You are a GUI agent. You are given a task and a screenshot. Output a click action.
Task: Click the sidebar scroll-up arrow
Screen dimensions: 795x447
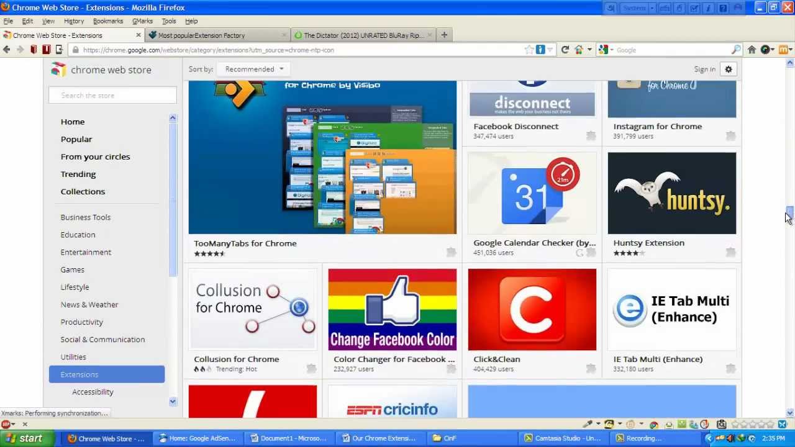pos(173,118)
